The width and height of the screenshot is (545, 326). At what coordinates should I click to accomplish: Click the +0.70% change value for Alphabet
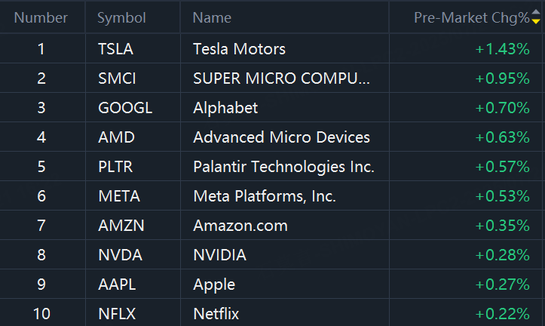coord(502,108)
